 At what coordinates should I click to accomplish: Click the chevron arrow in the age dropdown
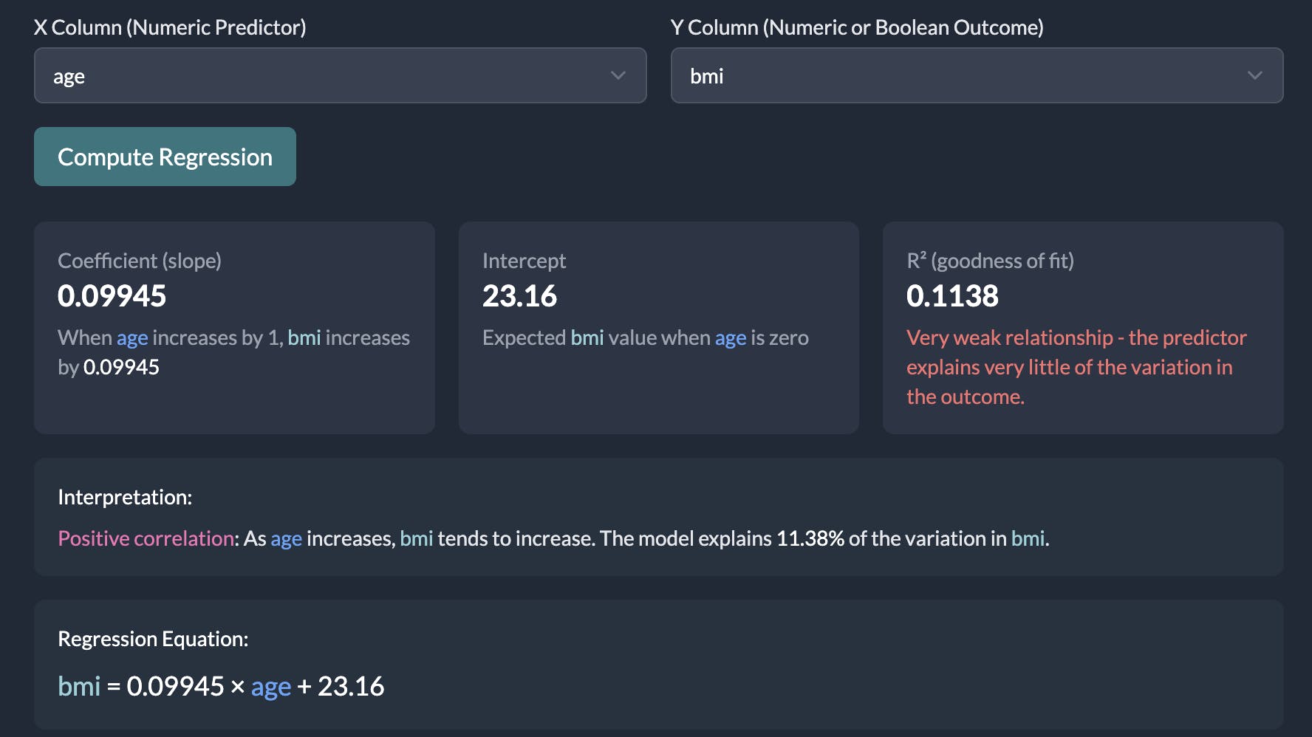point(618,75)
